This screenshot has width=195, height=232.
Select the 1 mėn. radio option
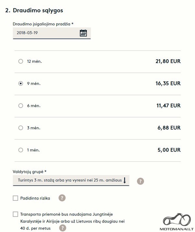(x=21, y=150)
